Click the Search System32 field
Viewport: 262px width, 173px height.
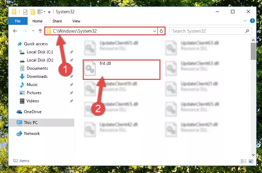pyautogui.click(x=210, y=31)
